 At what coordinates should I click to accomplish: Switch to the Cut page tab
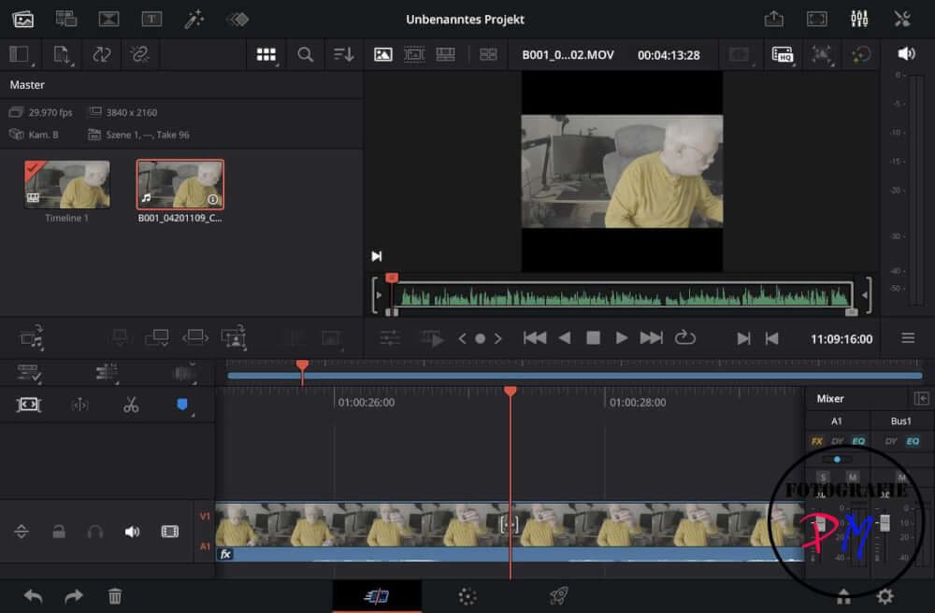coord(376,596)
